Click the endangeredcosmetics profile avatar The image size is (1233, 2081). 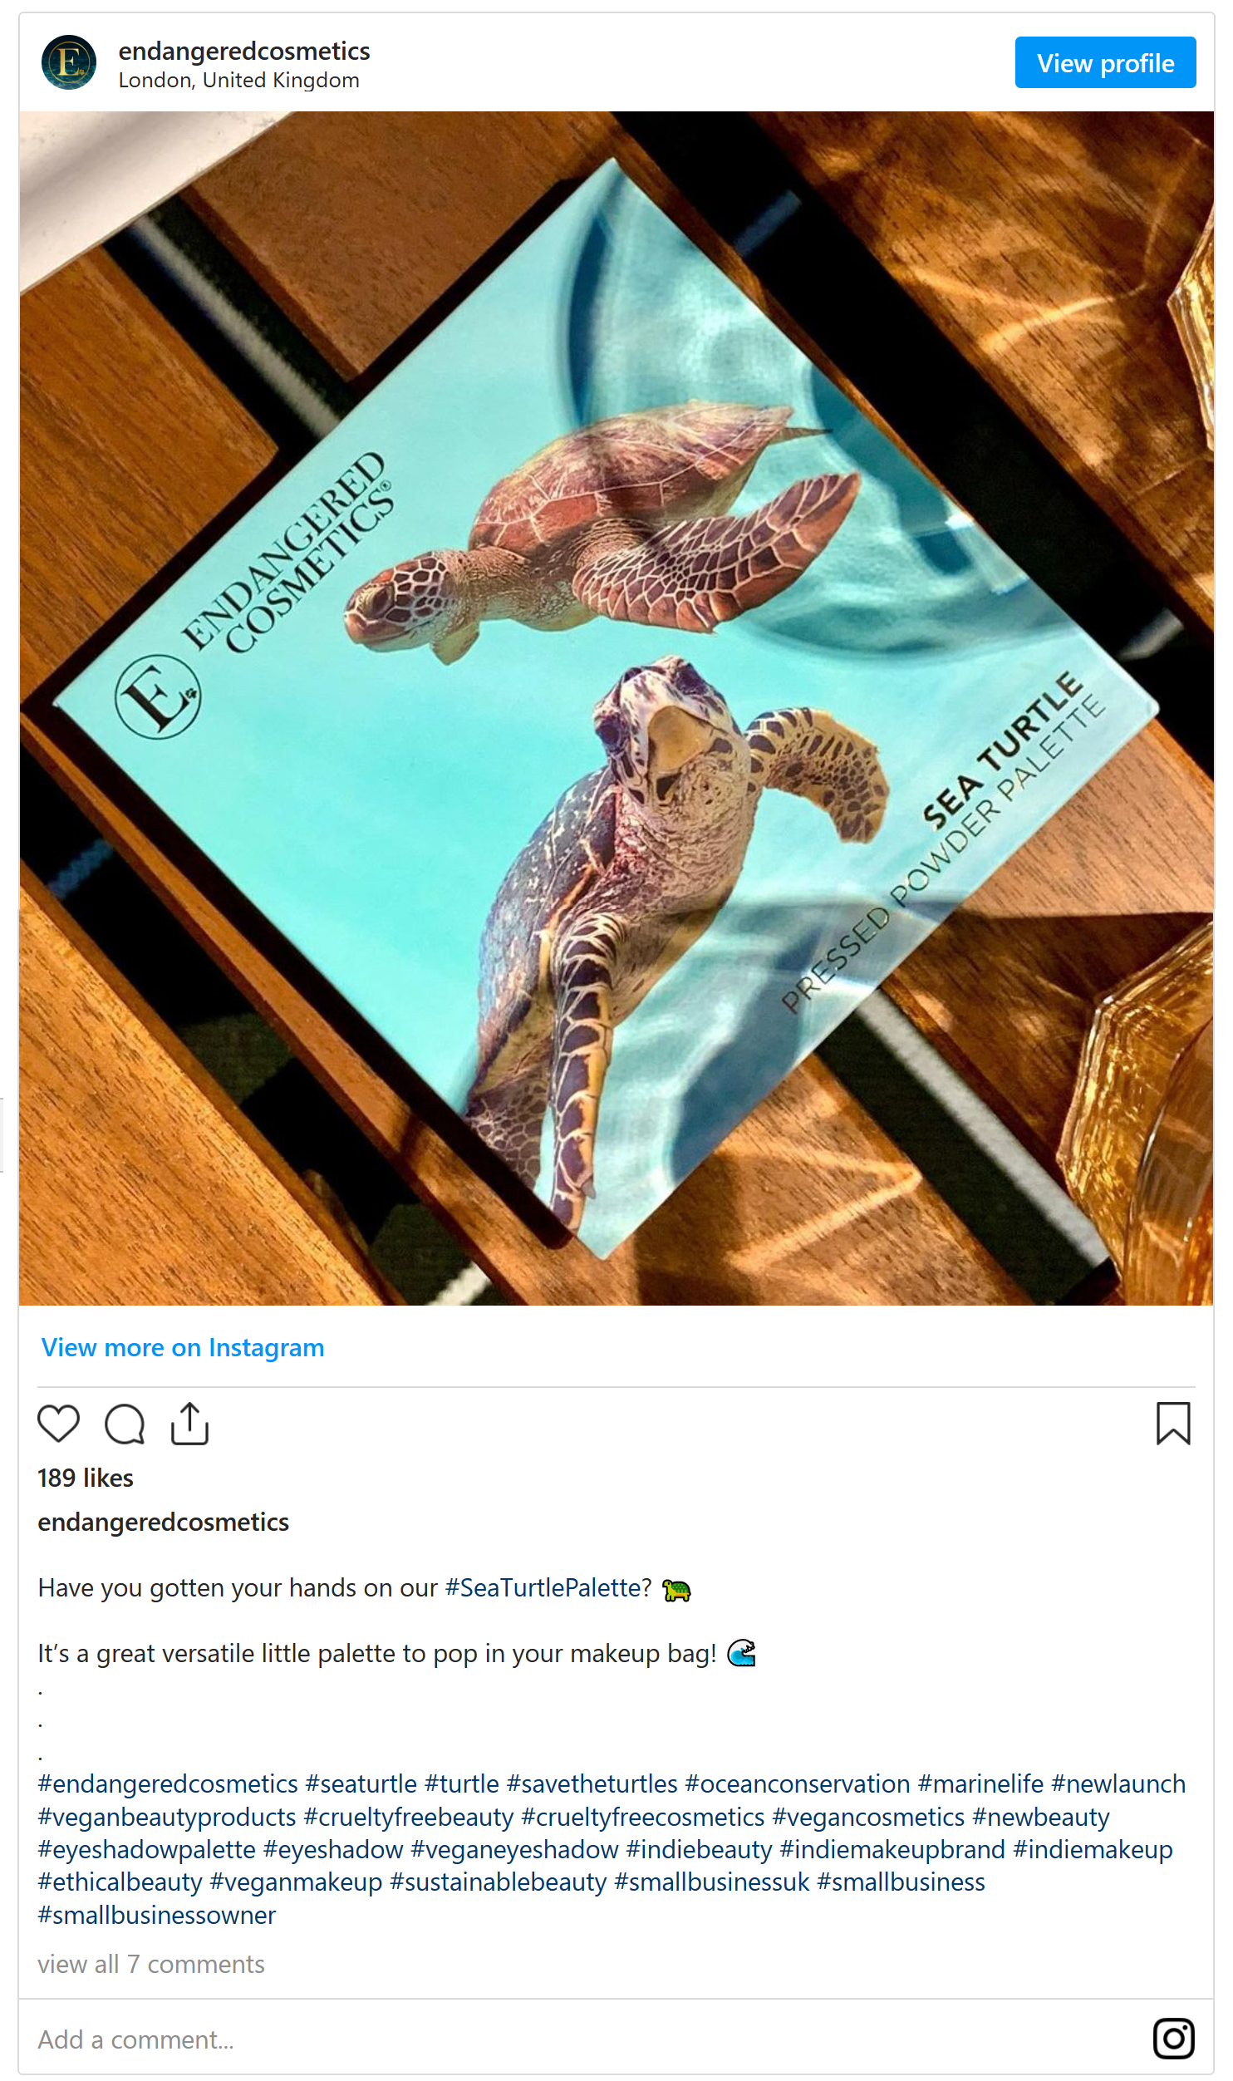[69, 62]
